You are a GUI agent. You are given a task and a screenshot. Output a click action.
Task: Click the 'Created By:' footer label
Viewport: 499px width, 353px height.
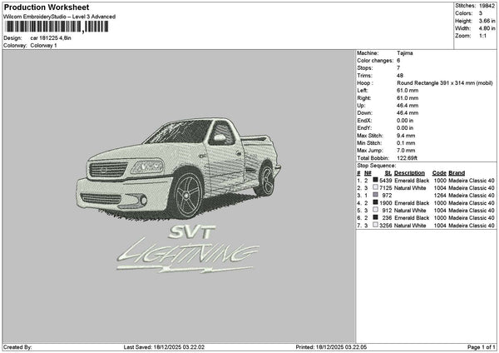point(17,347)
